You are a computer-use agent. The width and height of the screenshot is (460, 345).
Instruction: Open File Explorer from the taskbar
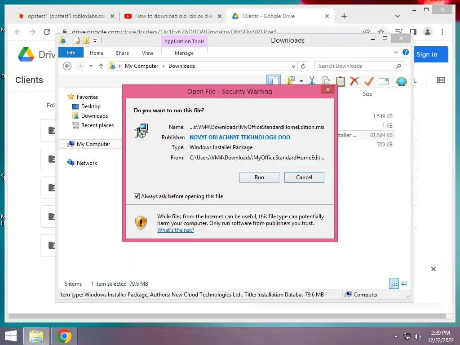(x=36, y=336)
